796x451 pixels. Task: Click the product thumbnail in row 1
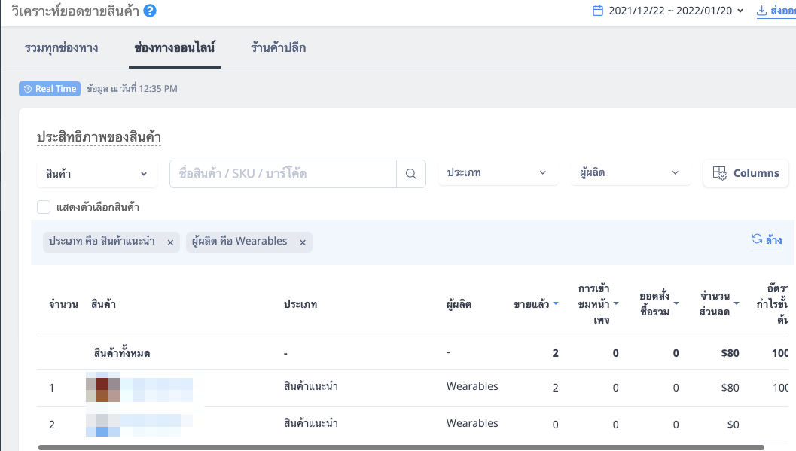(103, 389)
